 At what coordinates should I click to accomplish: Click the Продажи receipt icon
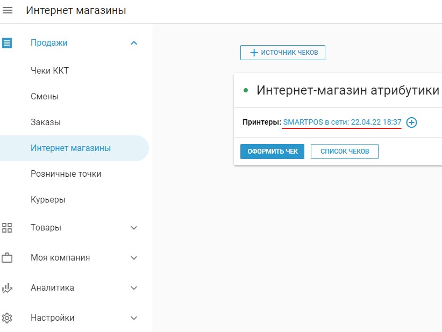click(7, 43)
